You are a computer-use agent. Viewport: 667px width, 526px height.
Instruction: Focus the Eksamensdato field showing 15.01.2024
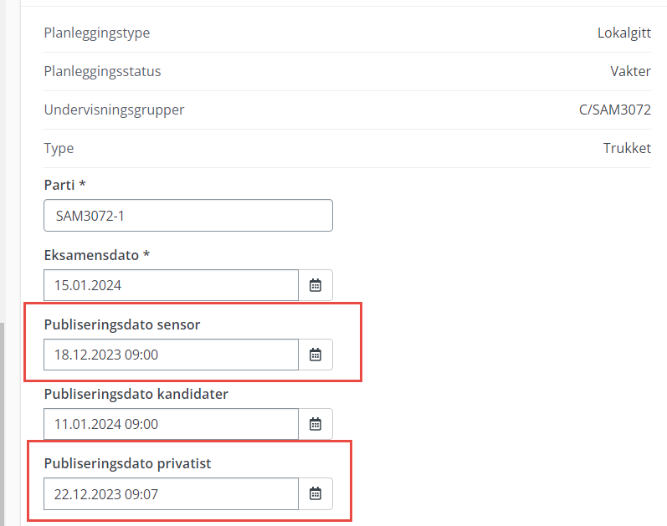(x=171, y=285)
